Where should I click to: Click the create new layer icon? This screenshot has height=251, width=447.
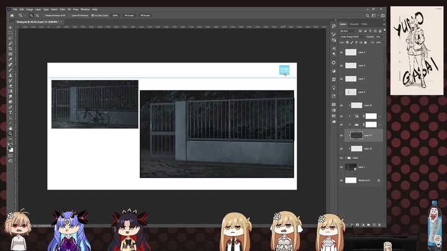coord(374,224)
